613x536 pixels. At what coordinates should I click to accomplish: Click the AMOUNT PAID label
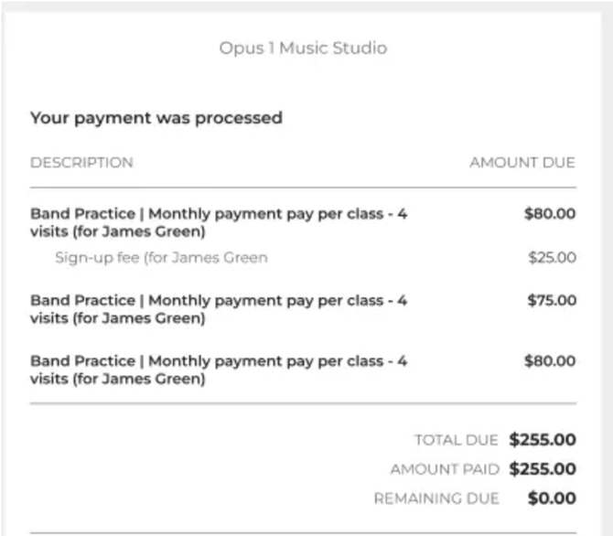pos(445,469)
